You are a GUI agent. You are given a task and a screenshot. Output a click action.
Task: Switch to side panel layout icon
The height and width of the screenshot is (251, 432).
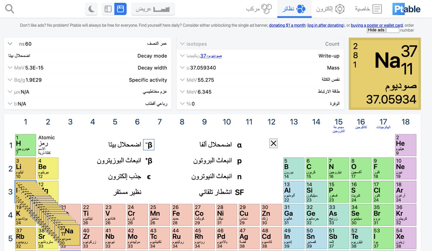(108, 9)
